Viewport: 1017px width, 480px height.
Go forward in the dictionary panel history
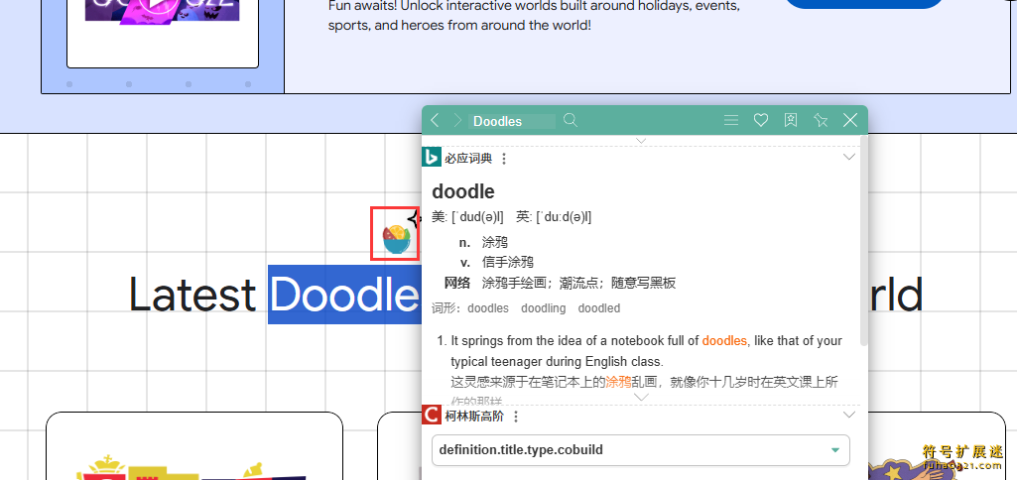458,120
